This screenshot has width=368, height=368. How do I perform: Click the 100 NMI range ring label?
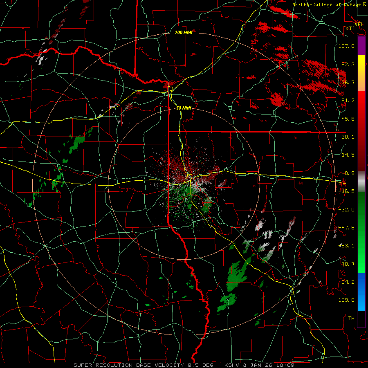[x=184, y=32]
